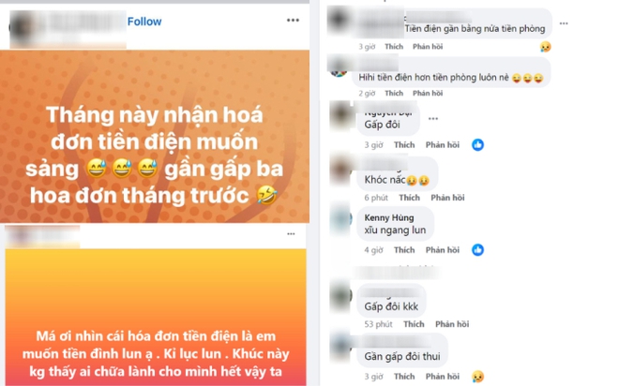The width and height of the screenshot is (619, 386).
Task: Click the '6 phút' timestamp under 'Khóc nấc'
Action: point(376,198)
